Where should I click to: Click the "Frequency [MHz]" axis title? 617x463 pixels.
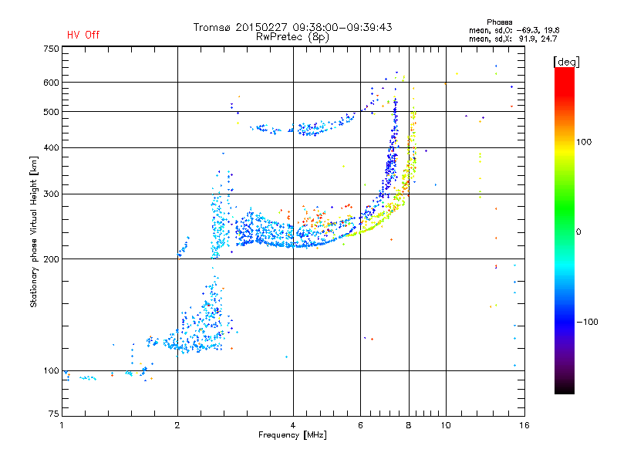pos(292,435)
